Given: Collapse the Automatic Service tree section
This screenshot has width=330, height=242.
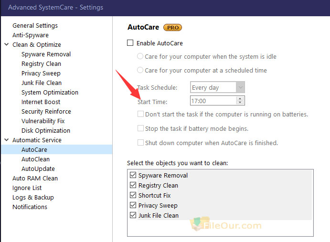Looking at the screenshot, I should coord(7,140).
